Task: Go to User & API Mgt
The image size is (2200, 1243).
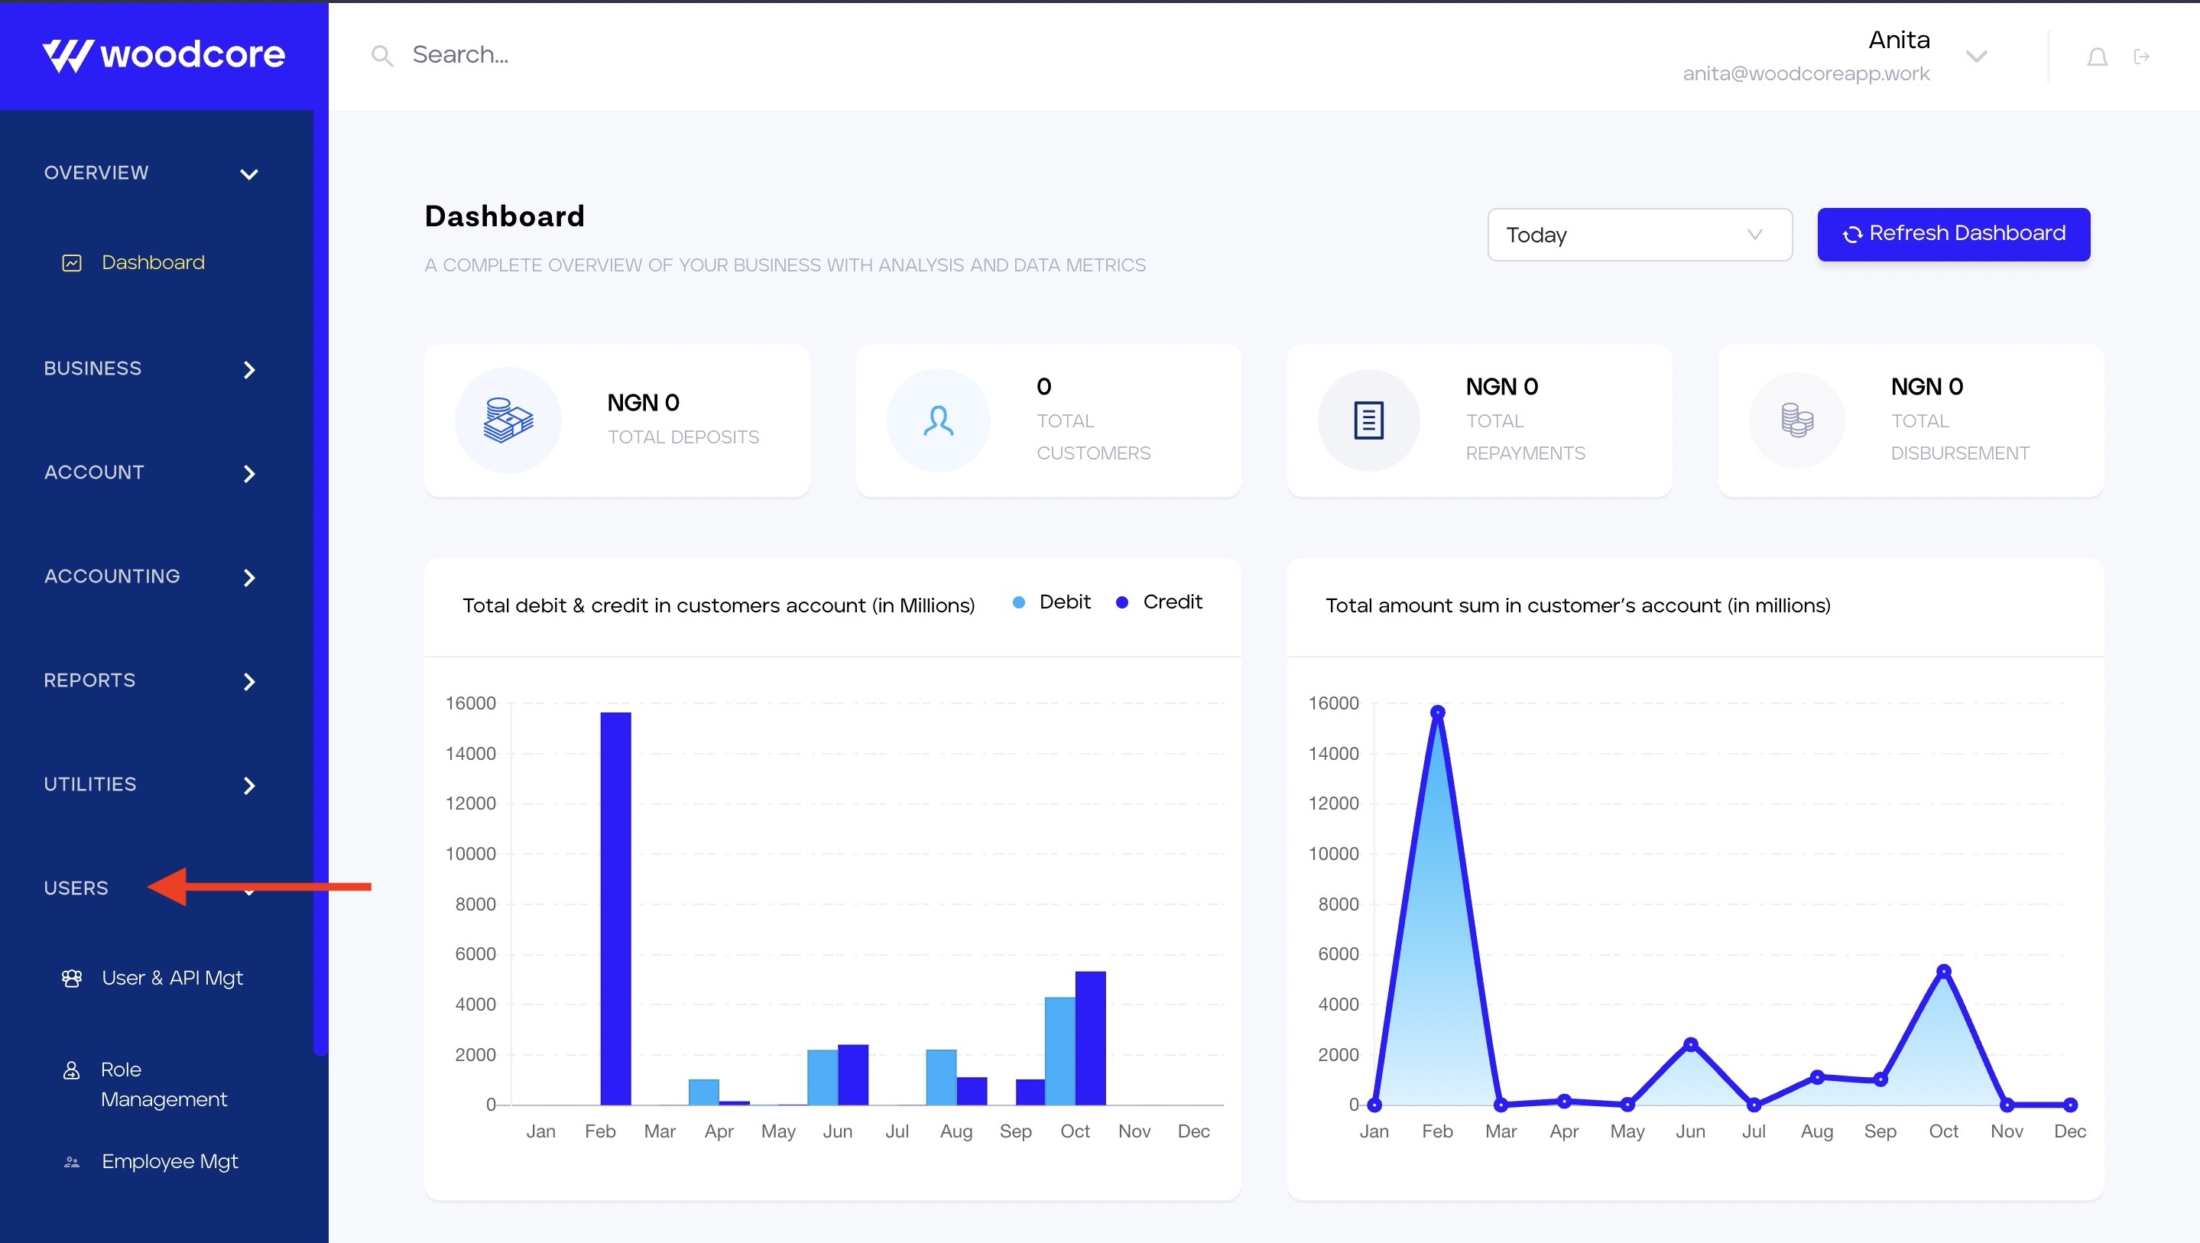Action: click(172, 978)
